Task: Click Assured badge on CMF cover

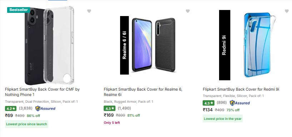Action: click(45, 108)
